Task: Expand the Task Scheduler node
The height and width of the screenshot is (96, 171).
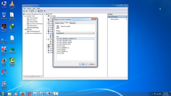Action: coord(26,18)
